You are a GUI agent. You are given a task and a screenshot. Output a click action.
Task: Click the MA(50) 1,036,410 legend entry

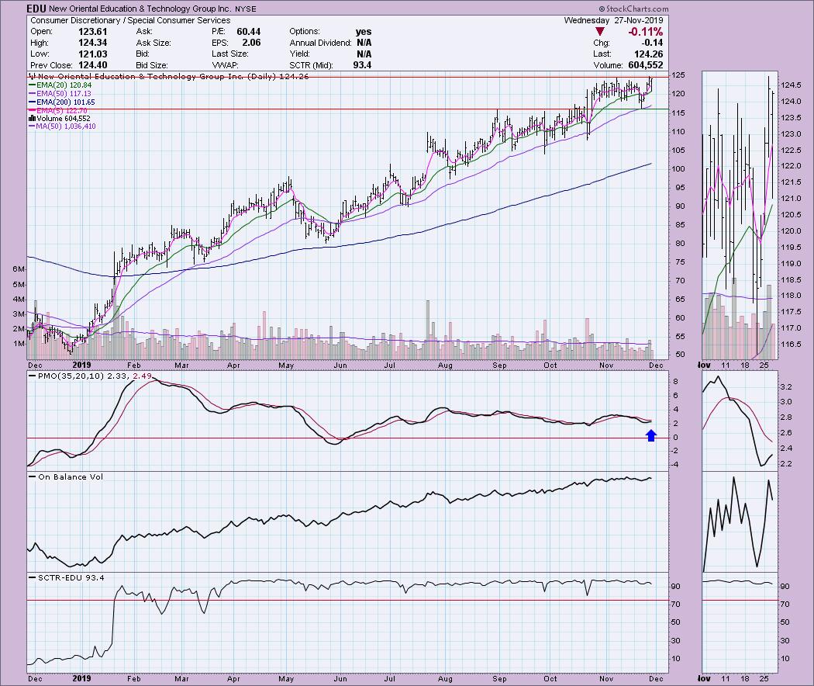click(x=62, y=126)
